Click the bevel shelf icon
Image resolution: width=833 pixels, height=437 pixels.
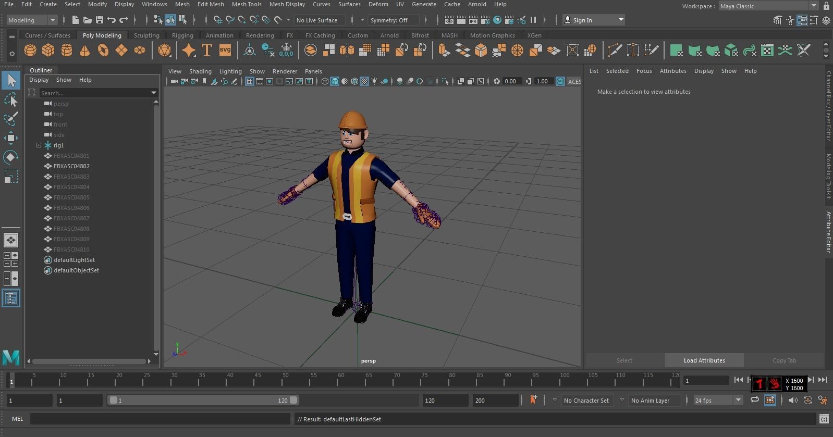481,50
